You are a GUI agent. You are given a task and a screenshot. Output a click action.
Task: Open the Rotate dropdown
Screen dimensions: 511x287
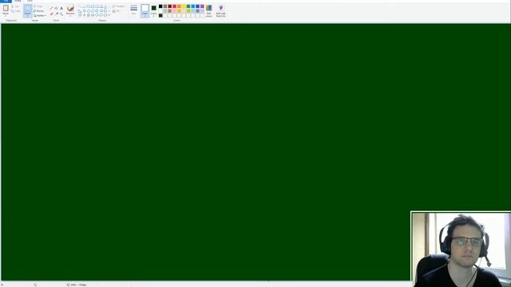click(40, 15)
